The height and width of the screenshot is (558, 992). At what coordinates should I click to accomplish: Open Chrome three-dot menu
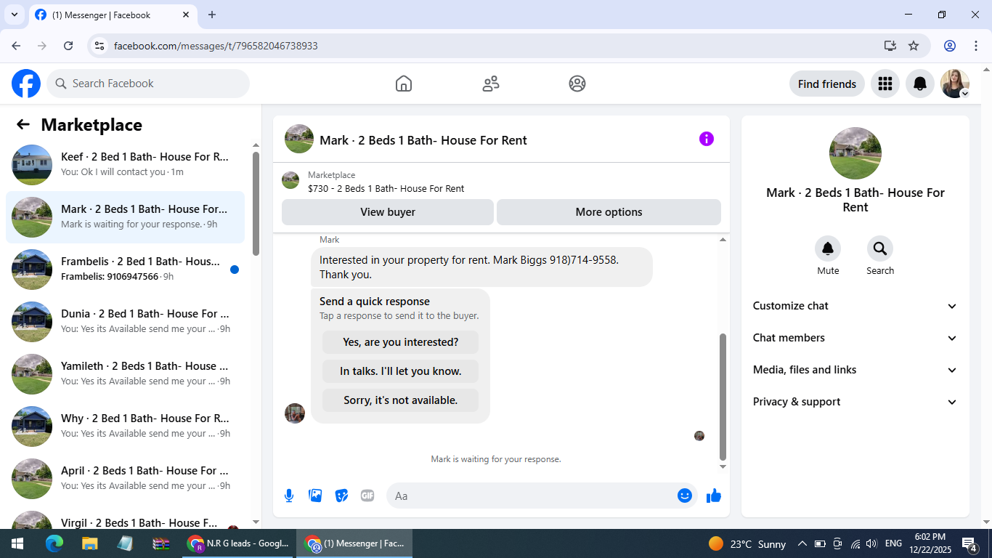click(976, 46)
